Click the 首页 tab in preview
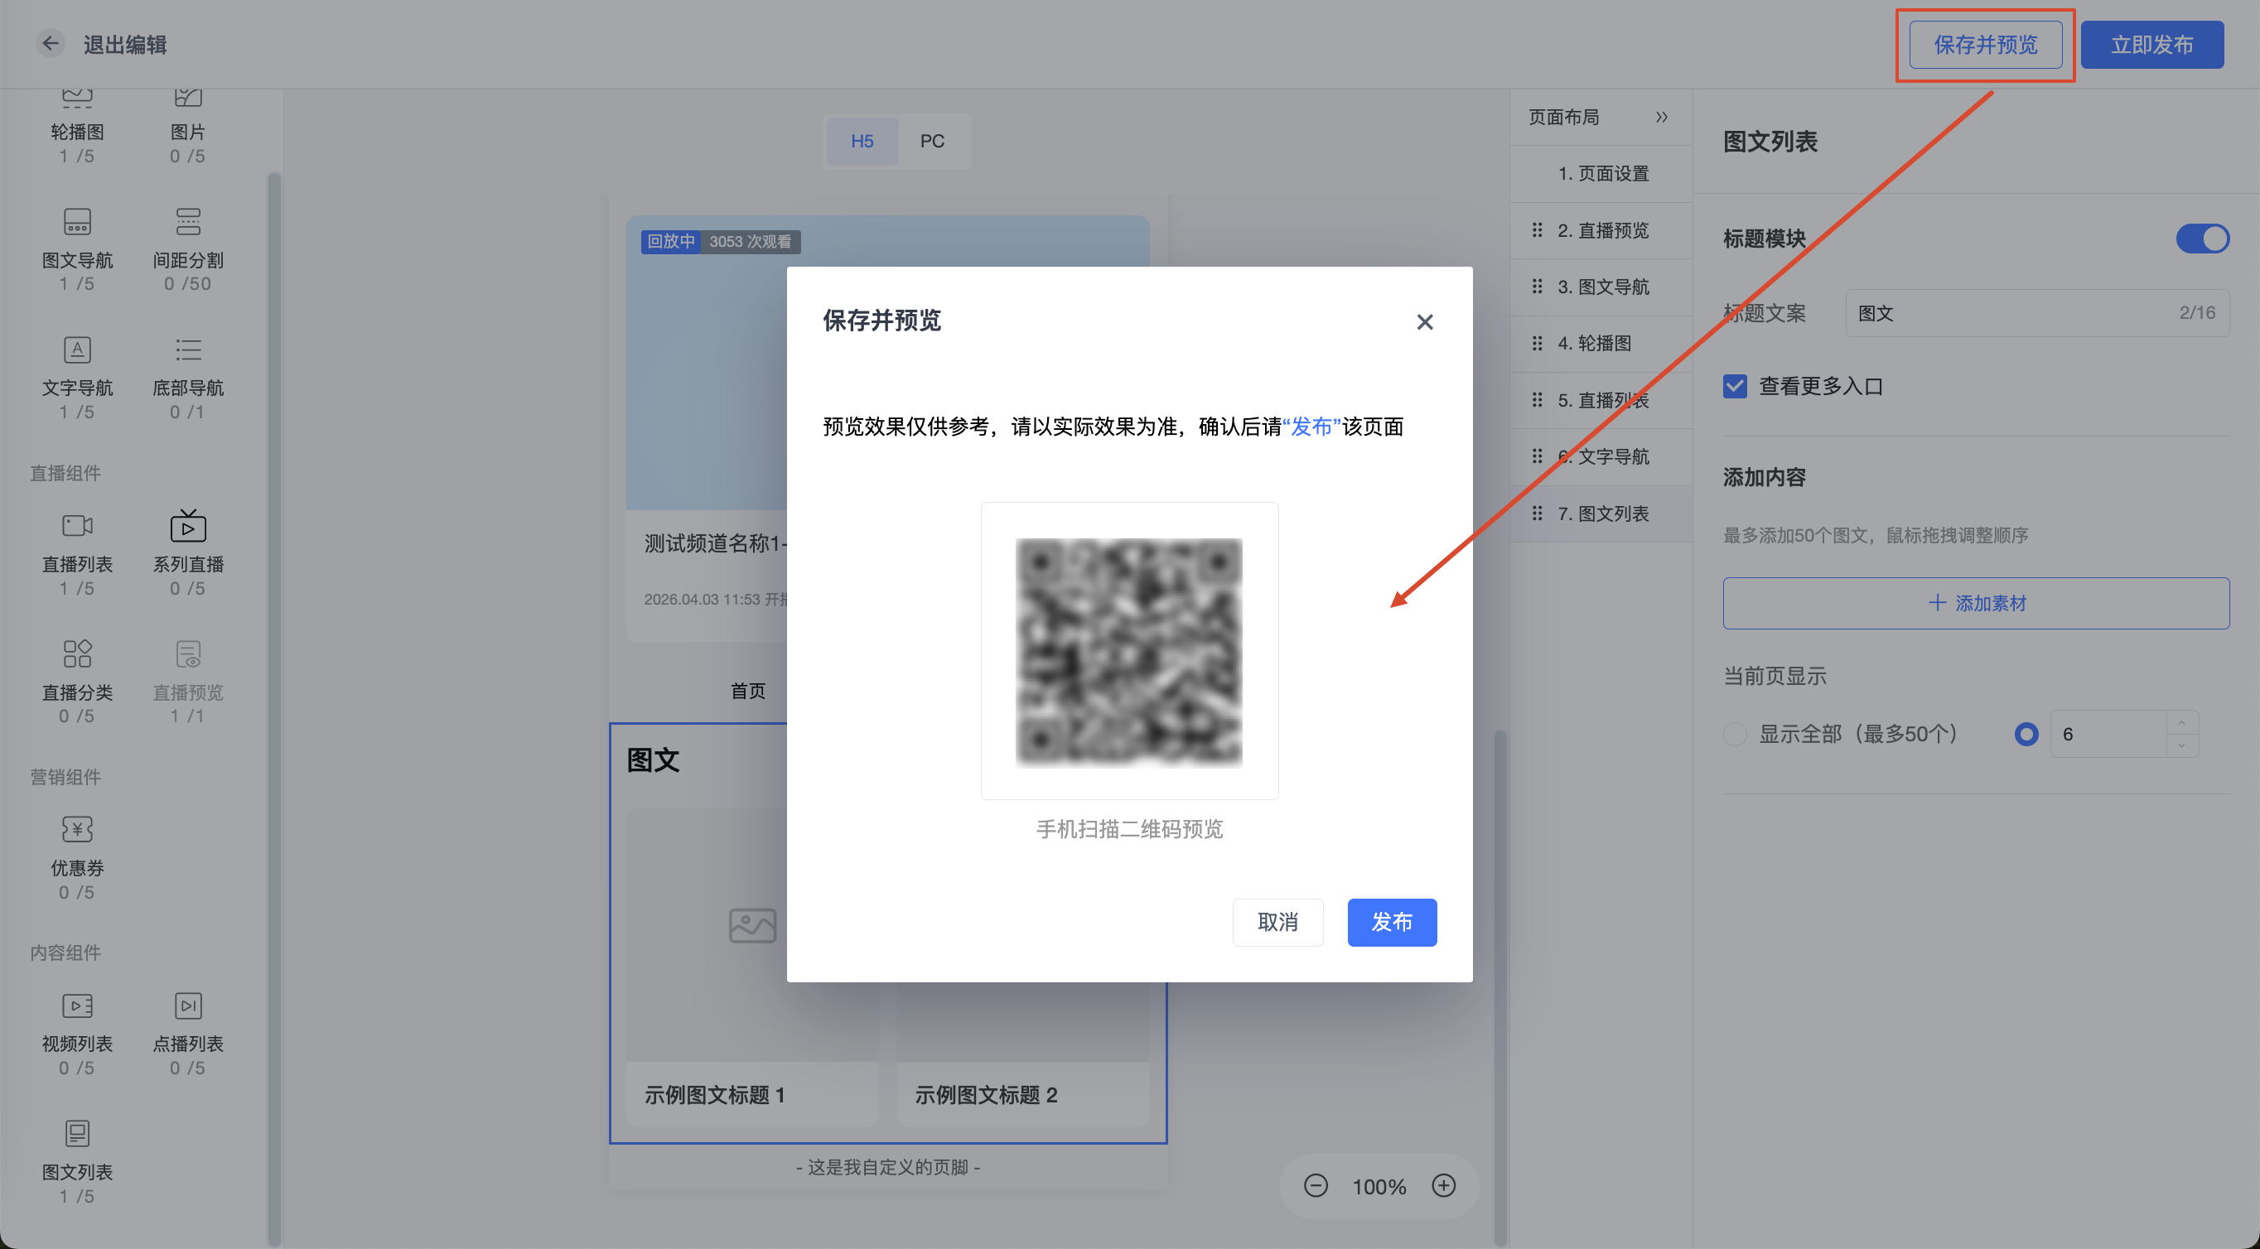Image resolution: width=2260 pixels, height=1249 pixels. [x=747, y=690]
